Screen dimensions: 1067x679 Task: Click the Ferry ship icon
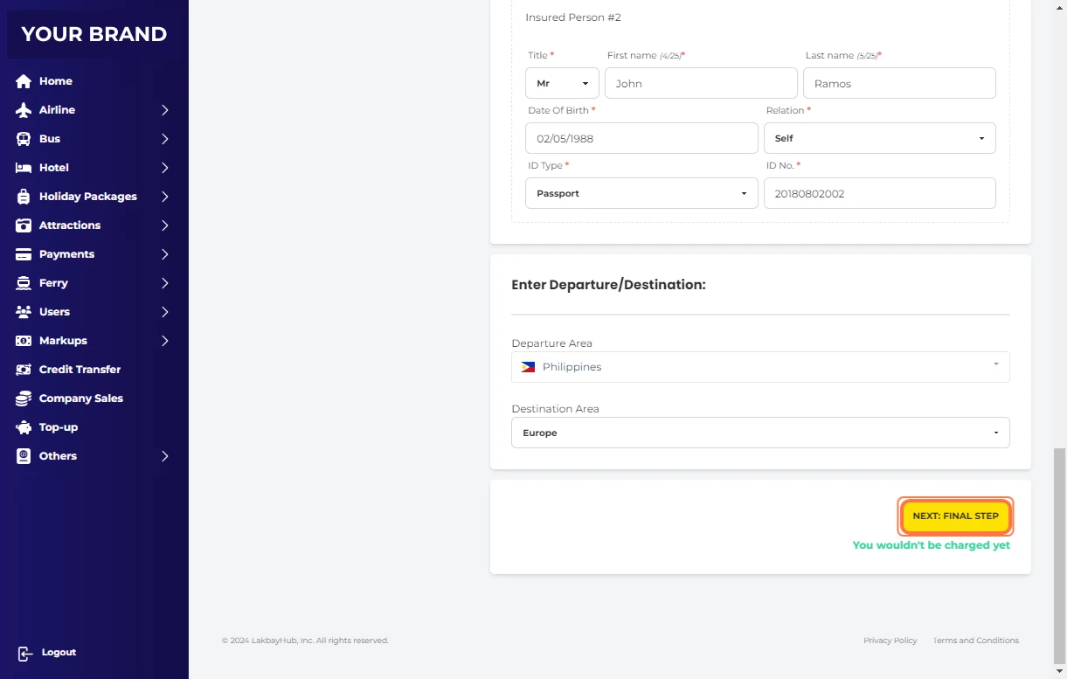click(x=24, y=283)
